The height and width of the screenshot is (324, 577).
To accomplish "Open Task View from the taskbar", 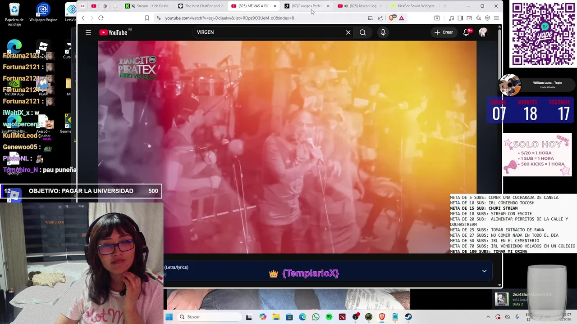I will point(249,317).
